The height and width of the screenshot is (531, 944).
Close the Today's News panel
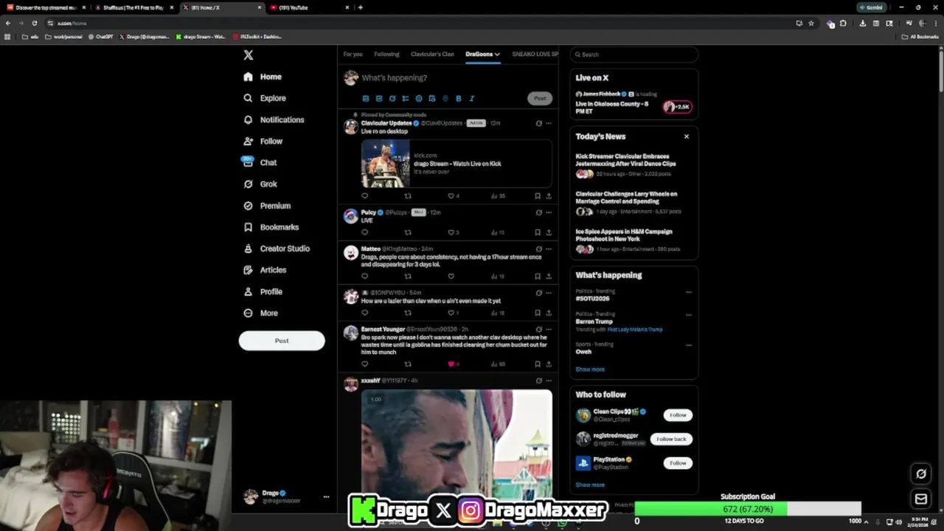pyautogui.click(x=687, y=136)
